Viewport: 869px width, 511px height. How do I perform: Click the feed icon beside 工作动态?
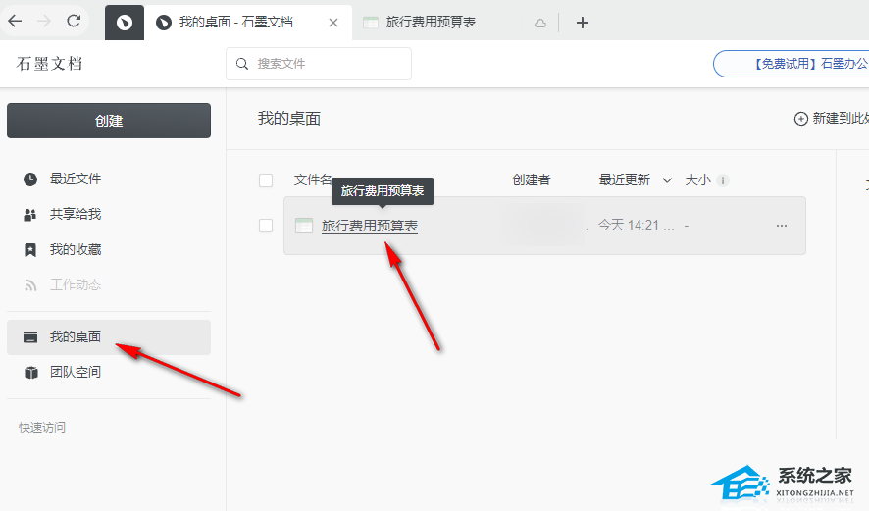tap(30, 286)
